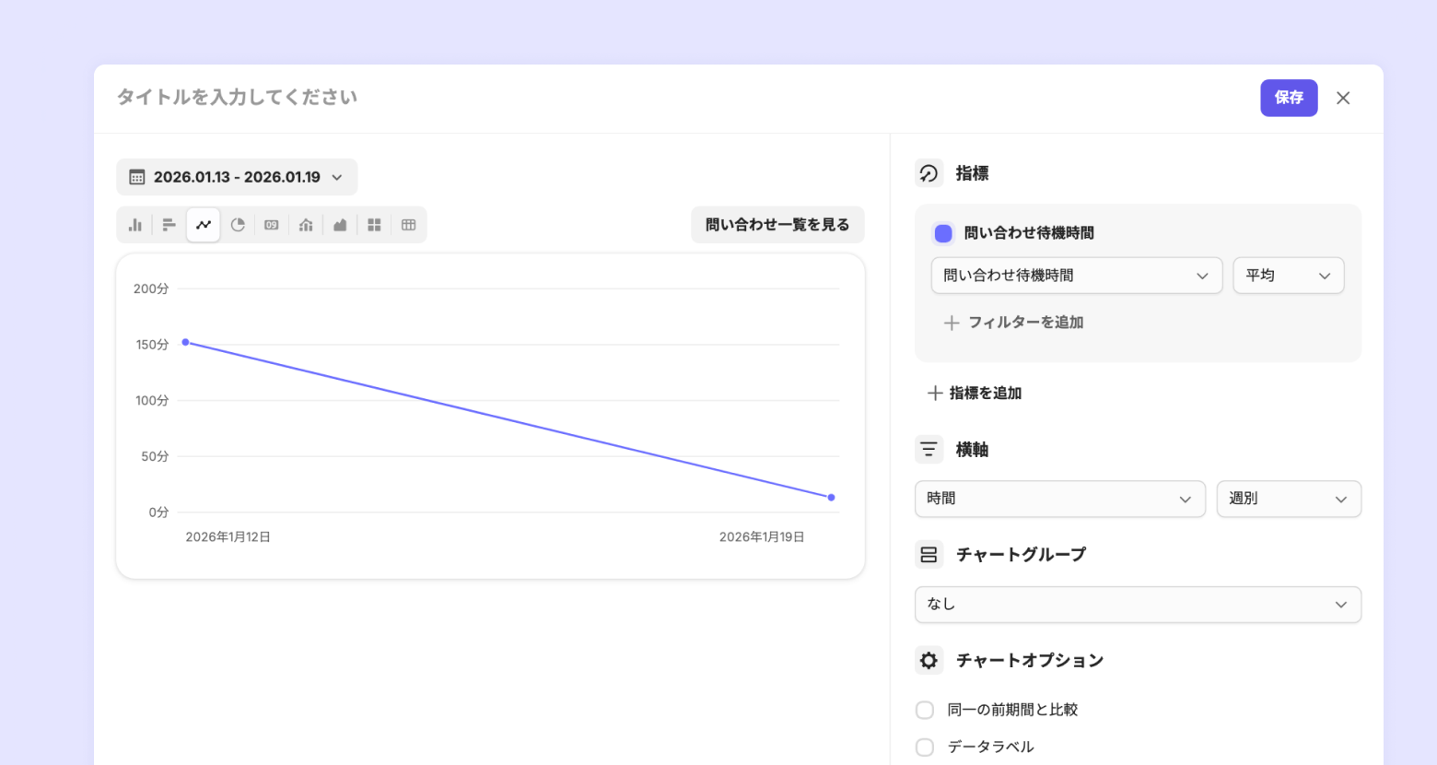Click the title field タイトルを入力してください
Image resolution: width=1437 pixels, height=765 pixels.
tap(238, 98)
